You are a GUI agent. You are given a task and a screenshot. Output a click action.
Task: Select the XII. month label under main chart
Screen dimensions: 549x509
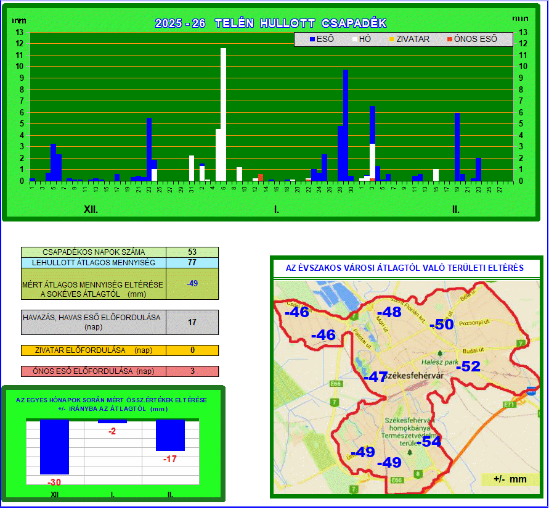click(x=91, y=210)
